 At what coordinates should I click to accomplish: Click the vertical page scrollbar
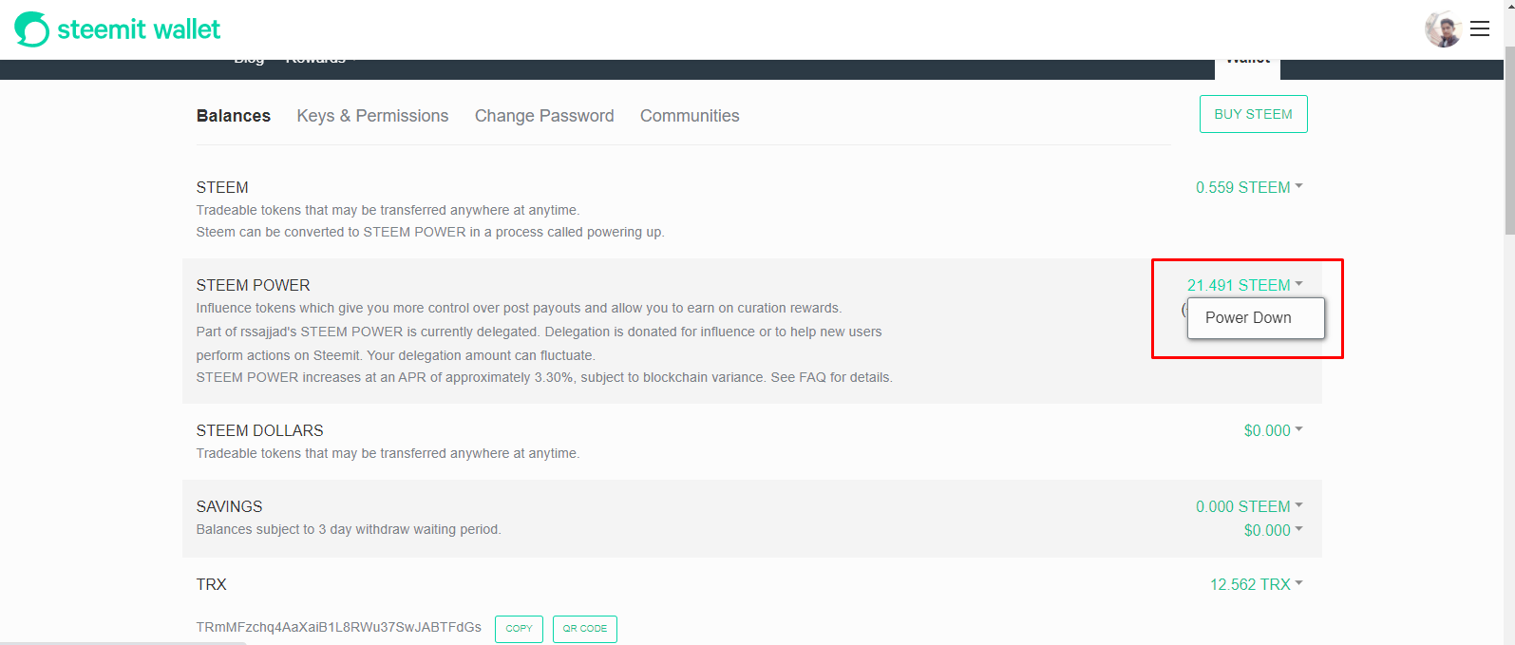[1509, 142]
